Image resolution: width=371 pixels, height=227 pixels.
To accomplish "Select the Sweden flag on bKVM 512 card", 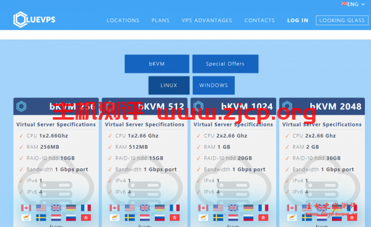I will coord(129,218).
